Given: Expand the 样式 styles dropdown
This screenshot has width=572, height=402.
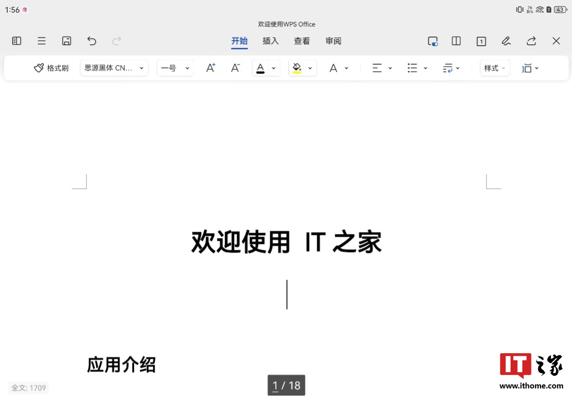Looking at the screenshot, I should coord(495,68).
